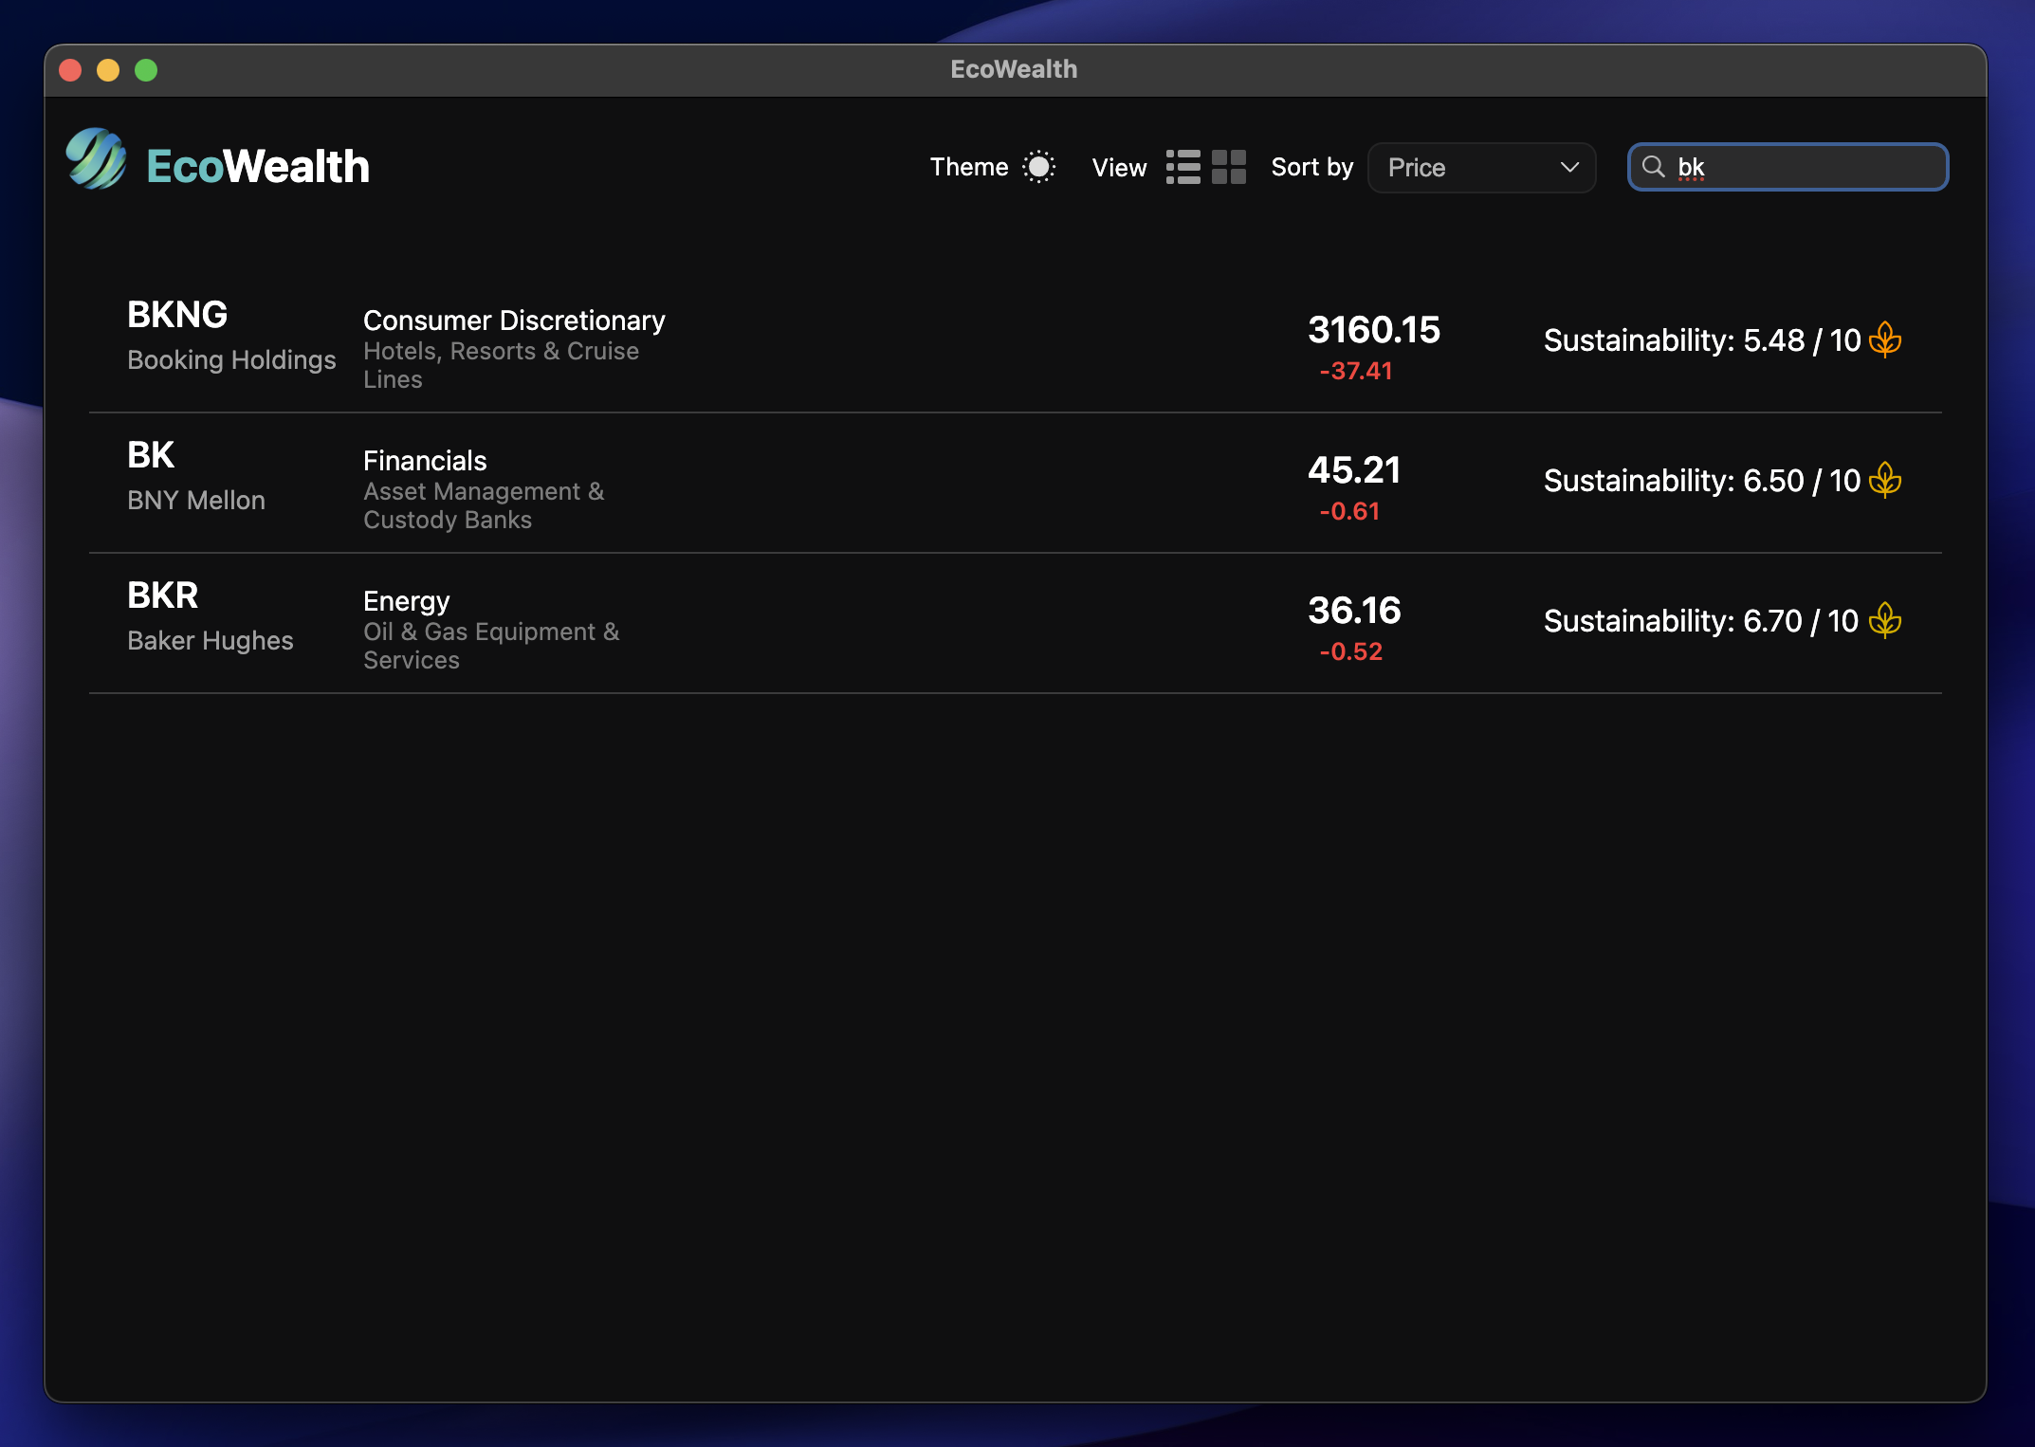The height and width of the screenshot is (1447, 2035).
Task: Open the BK BNY Mellon ticker
Action: coord(151,455)
